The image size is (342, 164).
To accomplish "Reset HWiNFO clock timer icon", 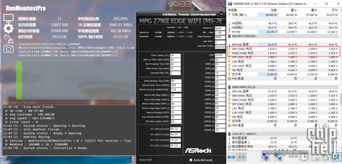I will (x=304, y=157).
